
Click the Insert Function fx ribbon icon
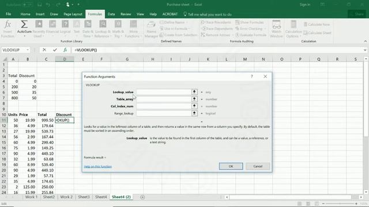tap(7, 24)
